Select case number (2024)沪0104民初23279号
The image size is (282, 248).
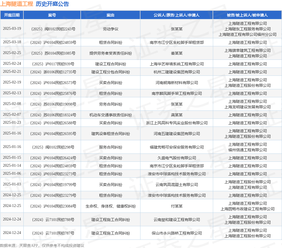[53, 195]
